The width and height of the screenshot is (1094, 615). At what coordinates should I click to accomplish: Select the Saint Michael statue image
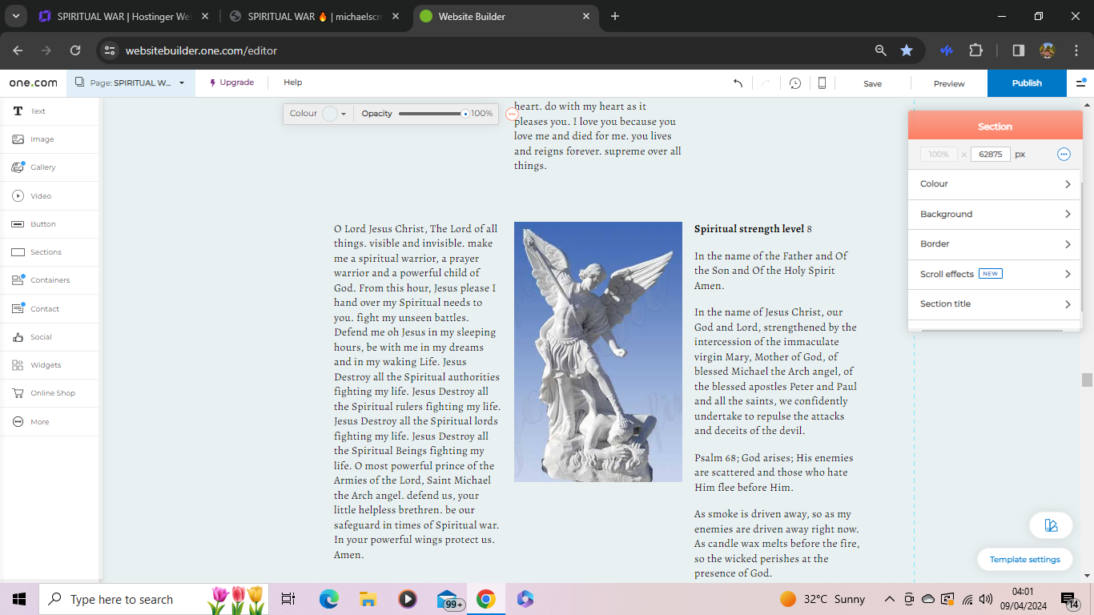[598, 352]
